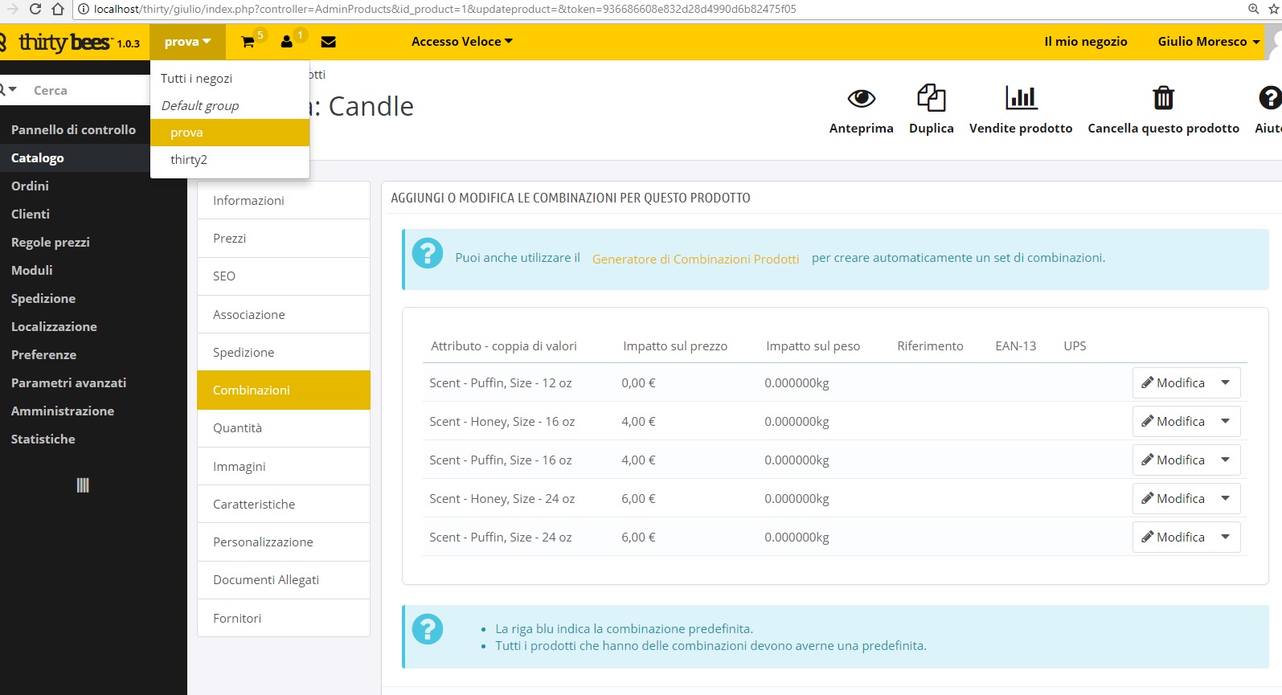
Task: Expand the Accesso Veloce dropdown
Action: 461,42
